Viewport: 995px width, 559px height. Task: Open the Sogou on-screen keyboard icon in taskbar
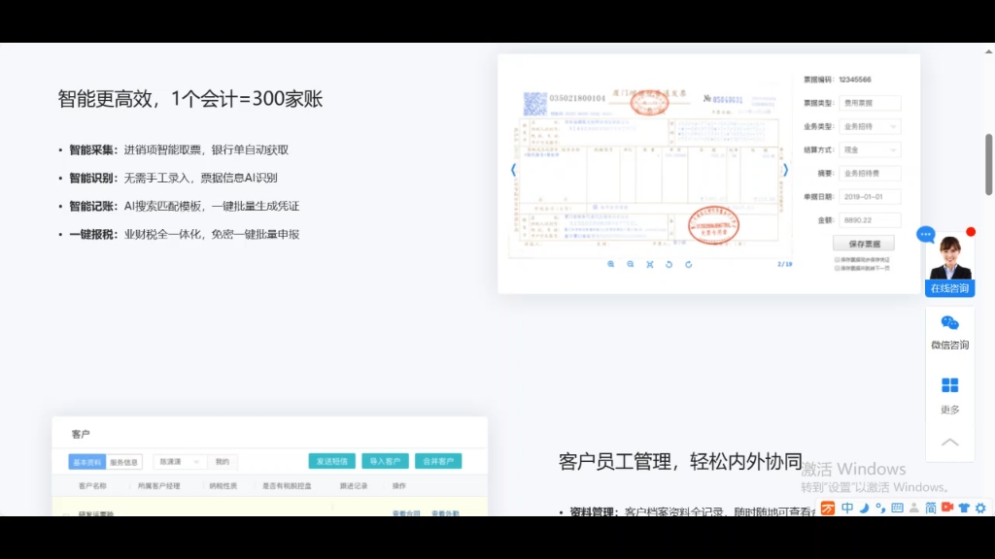[x=898, y=508]
